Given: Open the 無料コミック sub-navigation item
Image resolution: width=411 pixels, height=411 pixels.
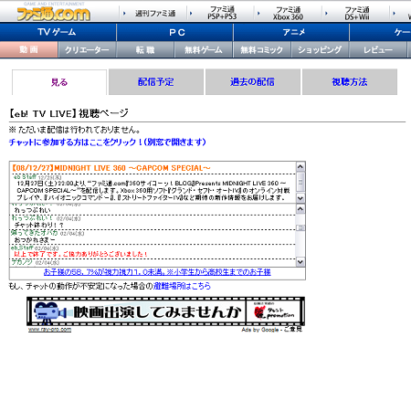Looking at the screenshot, I should pos(262,49).
